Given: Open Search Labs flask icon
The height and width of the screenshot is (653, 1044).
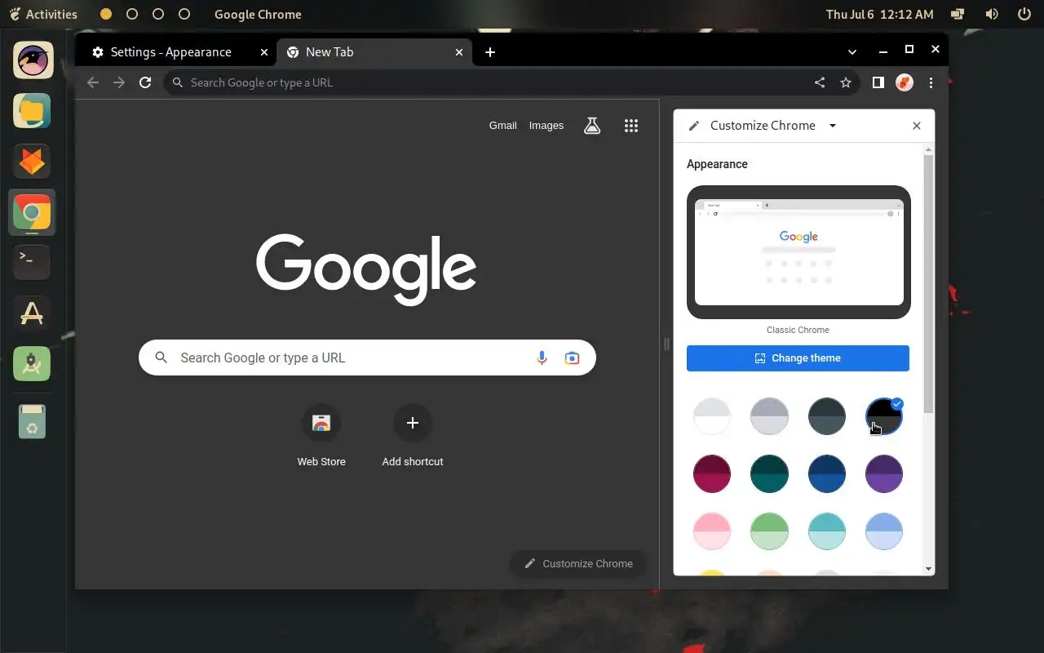Looking at the screenshot, I should click(x=592, y=126).
